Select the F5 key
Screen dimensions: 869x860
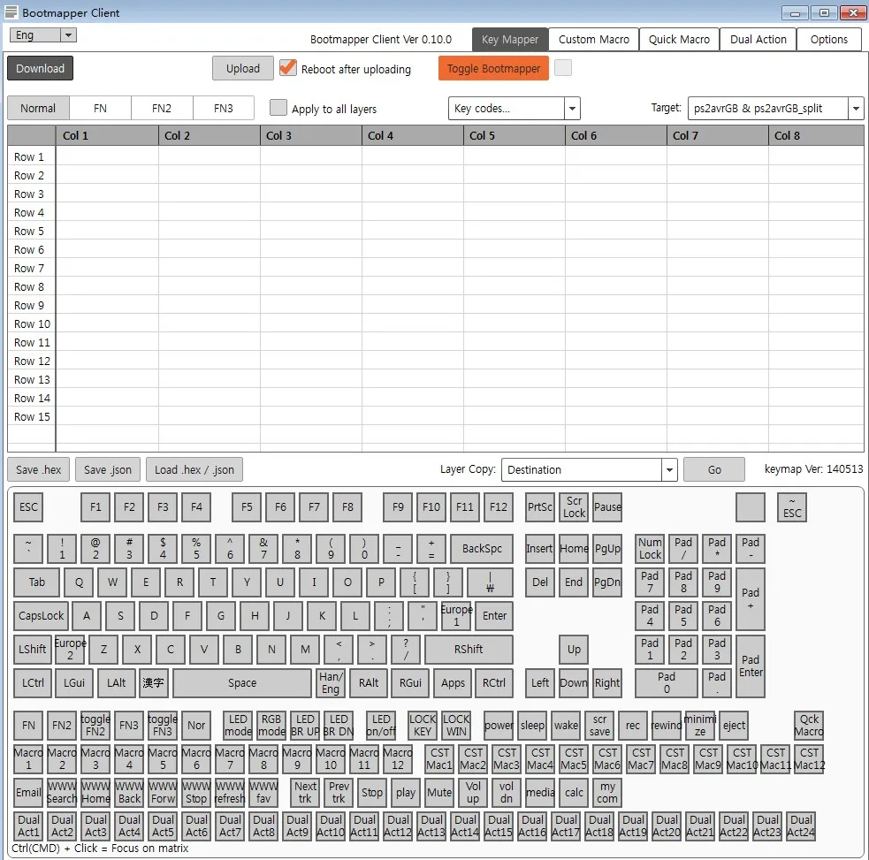(x=247, y=507)
